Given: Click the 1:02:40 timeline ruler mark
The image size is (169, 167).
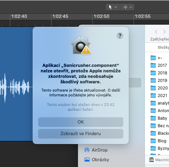Looking at the screenshot, I should click(19, 16).
